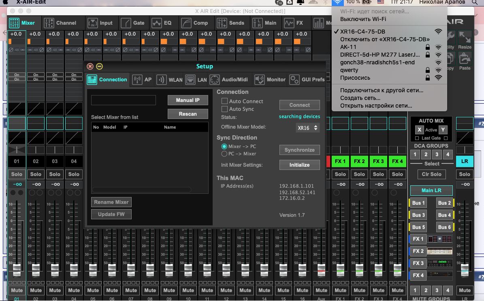Open Audio/Midi setup tab
The height and width of the screenshot is (301, 484).
230,80
